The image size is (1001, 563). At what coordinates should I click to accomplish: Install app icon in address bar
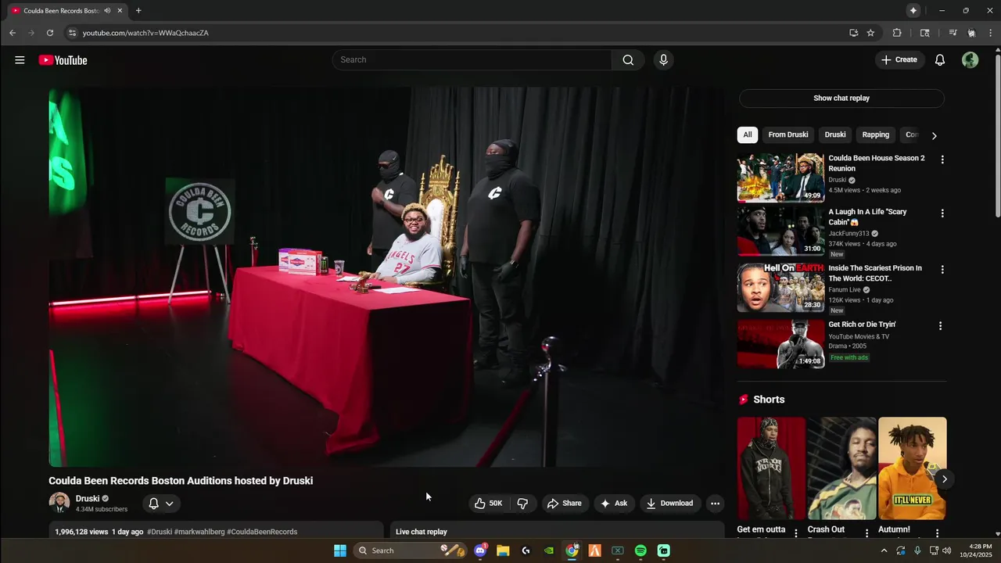tap(853, 33)
